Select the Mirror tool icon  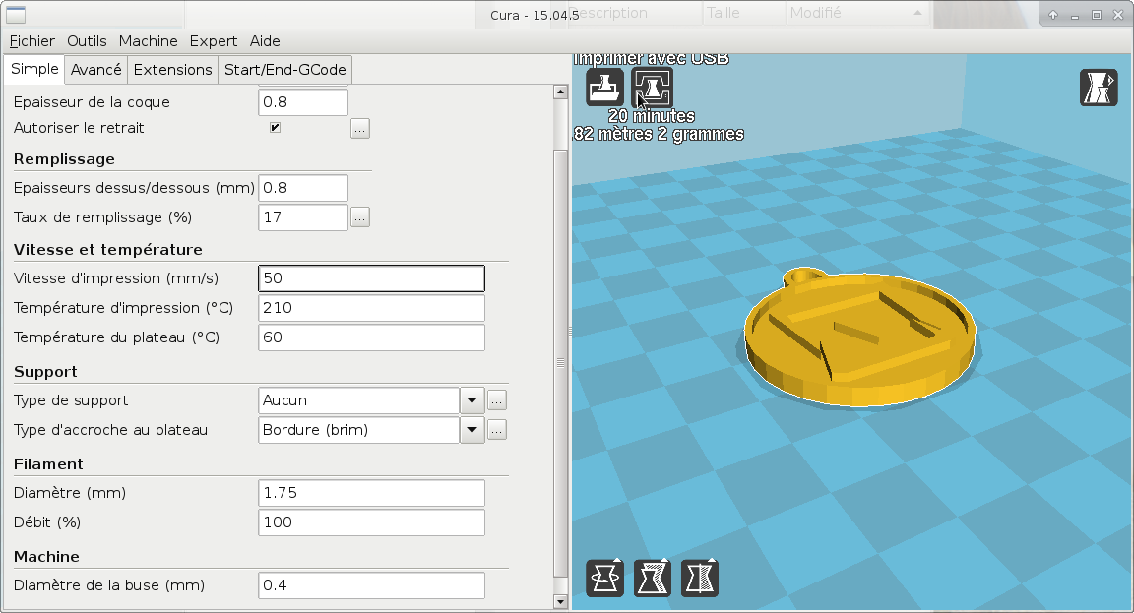[x=699, y=579]
